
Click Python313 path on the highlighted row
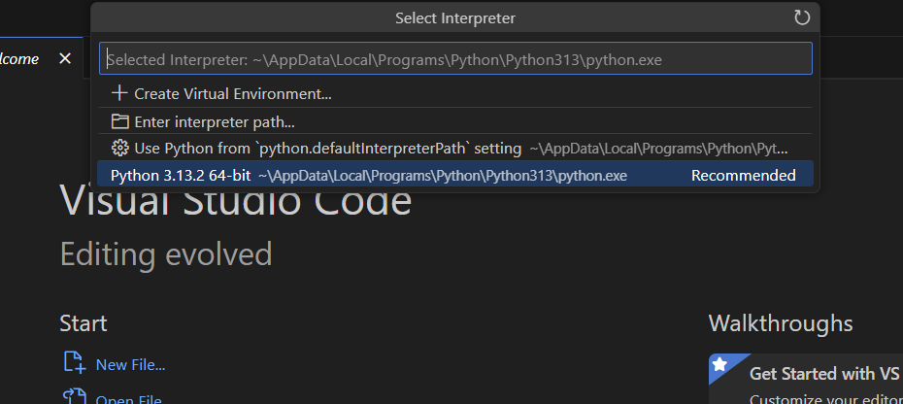443,175
